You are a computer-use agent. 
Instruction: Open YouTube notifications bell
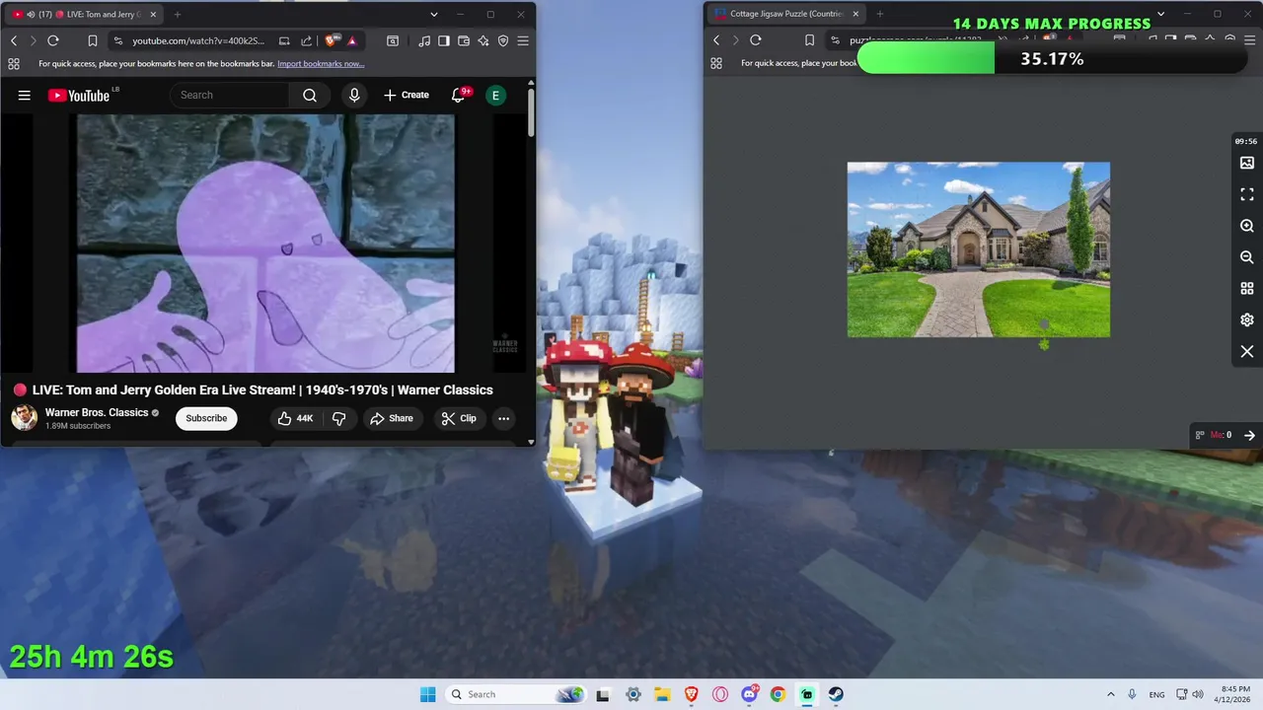458,95
